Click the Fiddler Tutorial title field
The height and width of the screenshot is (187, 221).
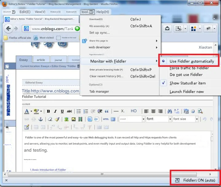tap(117, 97)
